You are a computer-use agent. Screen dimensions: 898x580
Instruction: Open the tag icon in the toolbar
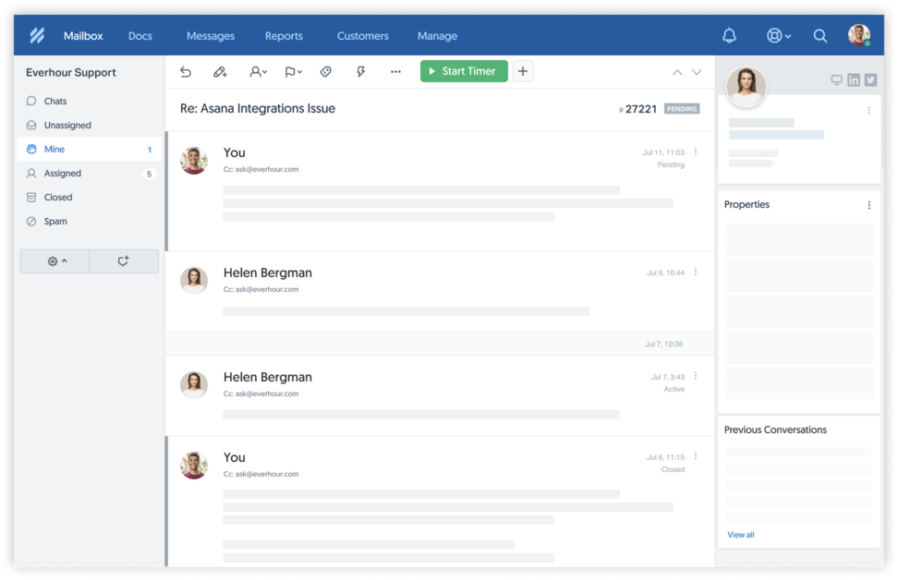(325, 71)
